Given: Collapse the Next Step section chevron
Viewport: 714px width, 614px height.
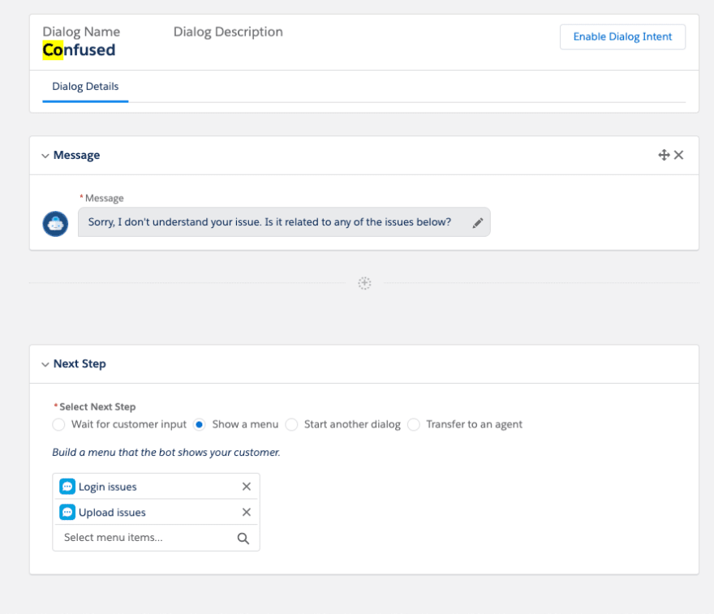Looking at the screenshot, I should coord(45,364).
